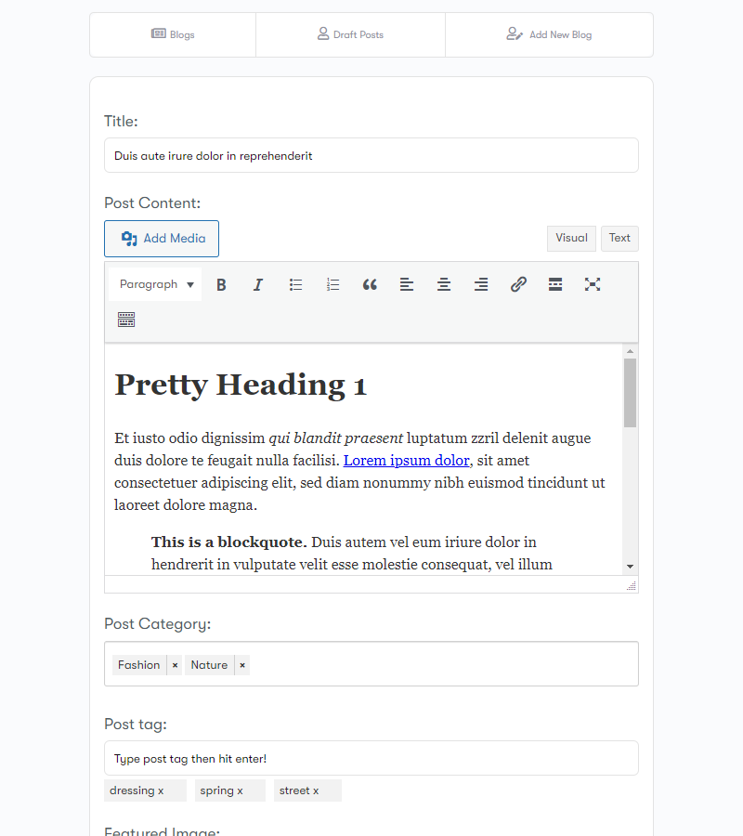Switch to the Visual editing tab
Viewport: 743px width, 836px height.
pyautogui.click(x=571, y=238)
